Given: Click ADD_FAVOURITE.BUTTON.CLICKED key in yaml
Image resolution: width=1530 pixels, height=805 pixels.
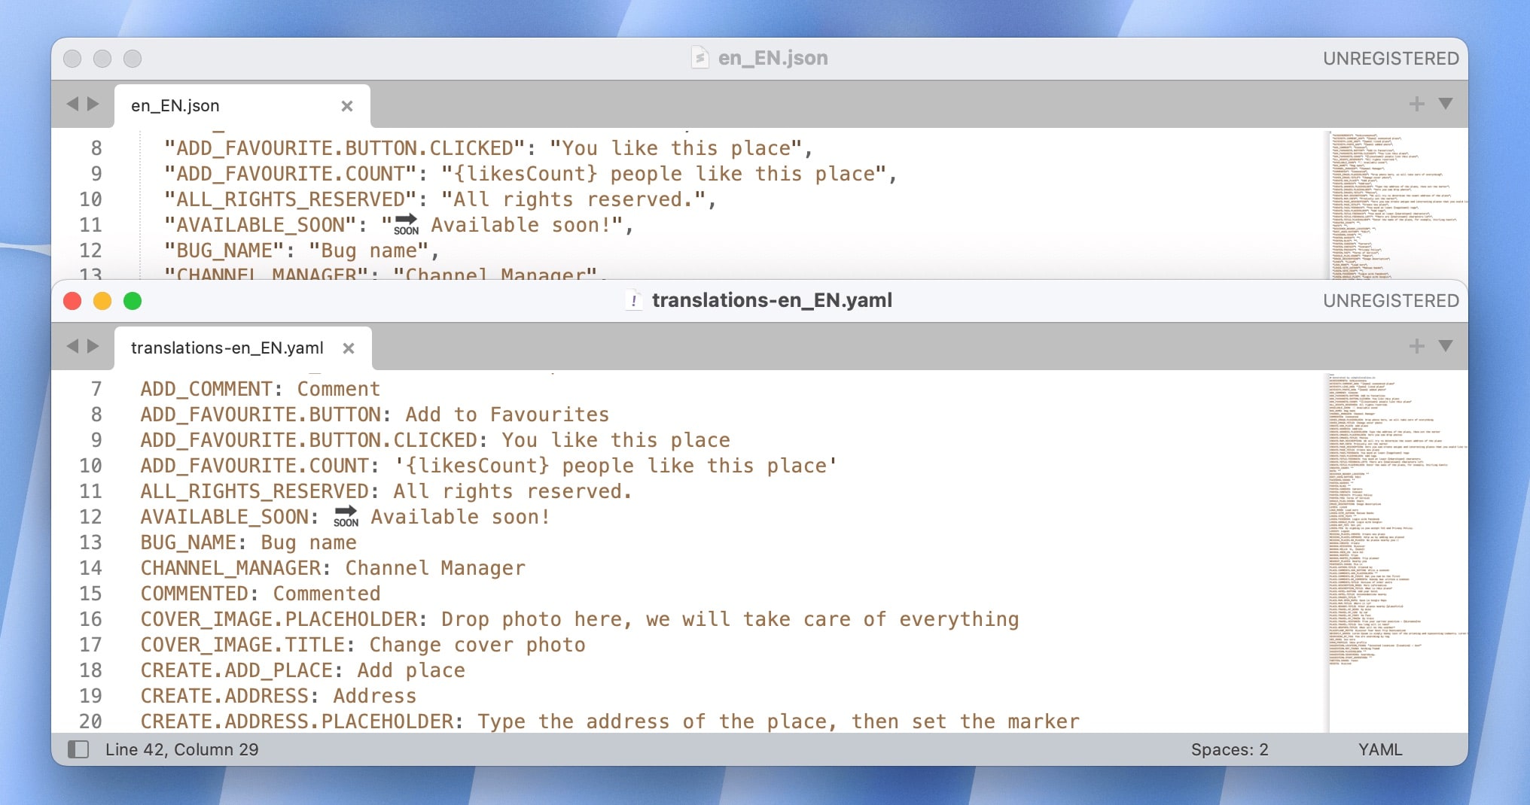Looking at the screenshot, I should point(309,440).
